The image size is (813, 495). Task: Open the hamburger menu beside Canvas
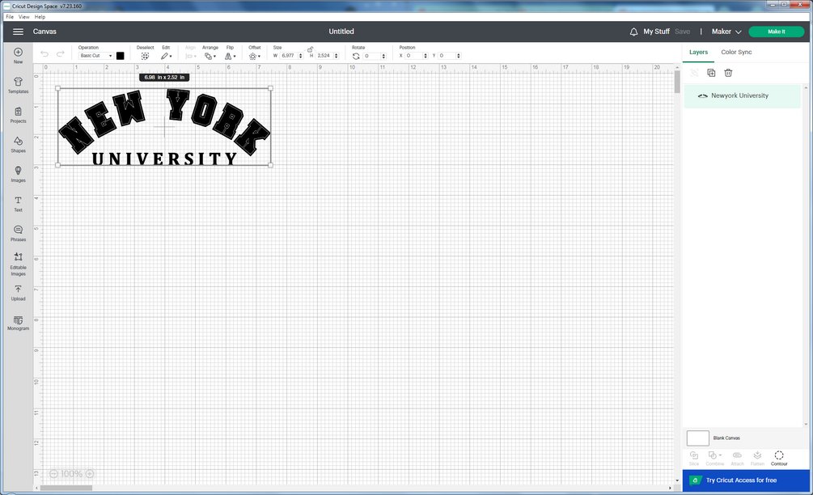tap(18, 32)
